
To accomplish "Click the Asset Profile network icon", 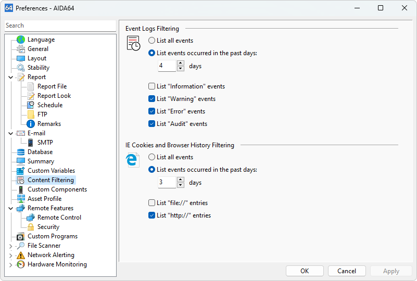I will pyautogui.click(x=21, y=199).
